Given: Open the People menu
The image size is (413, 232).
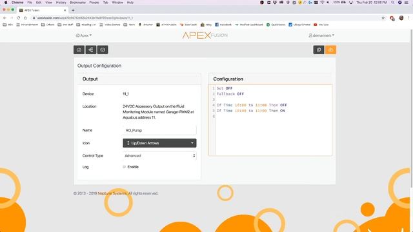Looking at the screenshot, I should 94,3.
